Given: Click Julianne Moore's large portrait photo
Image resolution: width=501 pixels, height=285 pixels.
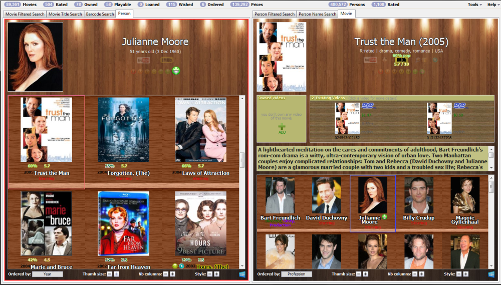Looking at the screenshot, I should tap(35, 57).
